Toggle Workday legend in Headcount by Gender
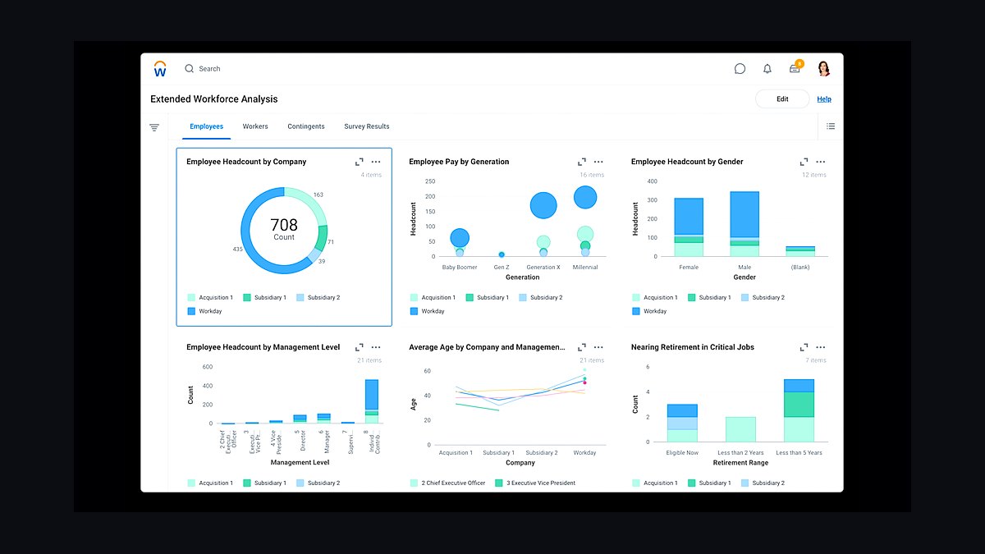The image size is (985, 554). click(x=649, y=311)
